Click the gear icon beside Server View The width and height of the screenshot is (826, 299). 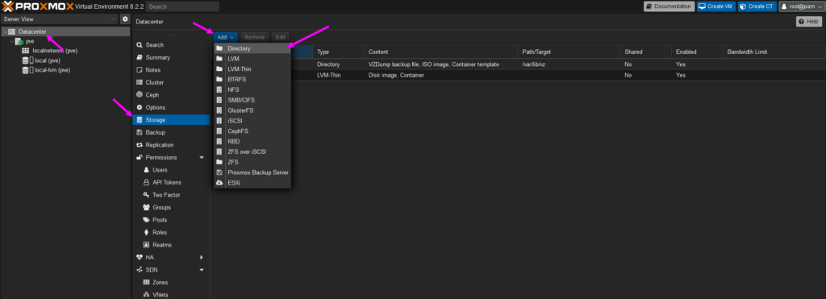pos(125,19)
